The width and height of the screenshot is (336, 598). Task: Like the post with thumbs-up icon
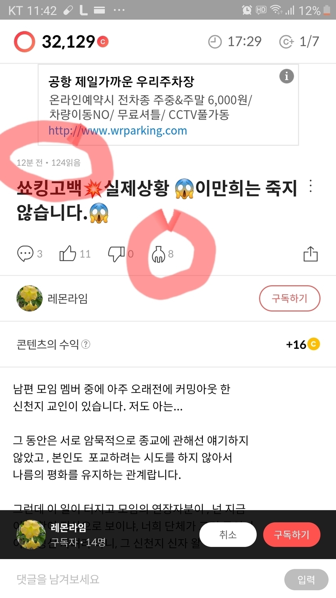pyautogui.click(x=68, y=254)
